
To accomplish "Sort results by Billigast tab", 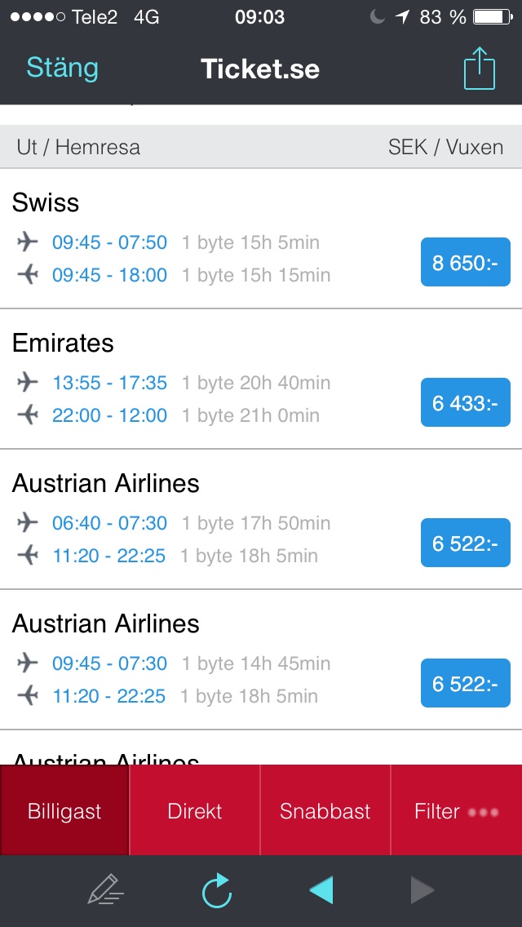I will click(x=64, y=811).
